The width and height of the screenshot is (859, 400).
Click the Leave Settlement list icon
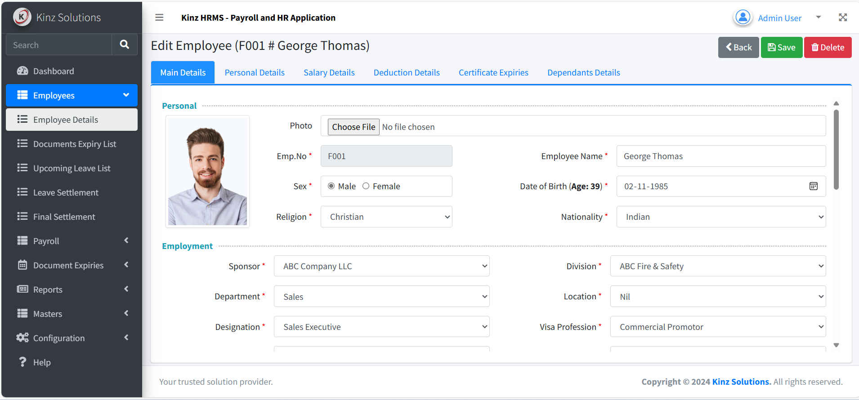[22, 192]
